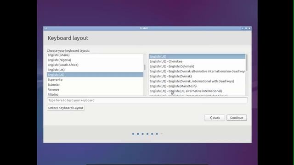Click the Continue button
294x165 pixels.
point(237,118)
